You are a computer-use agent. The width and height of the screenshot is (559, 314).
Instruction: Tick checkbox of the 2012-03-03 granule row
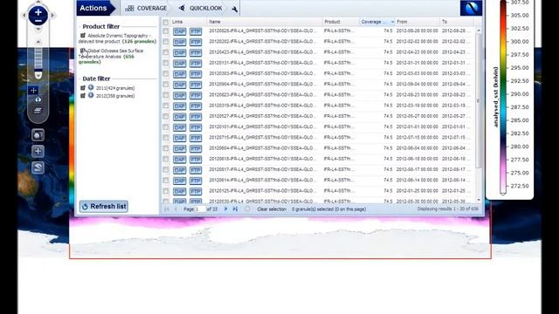click(x=165, y=73)
